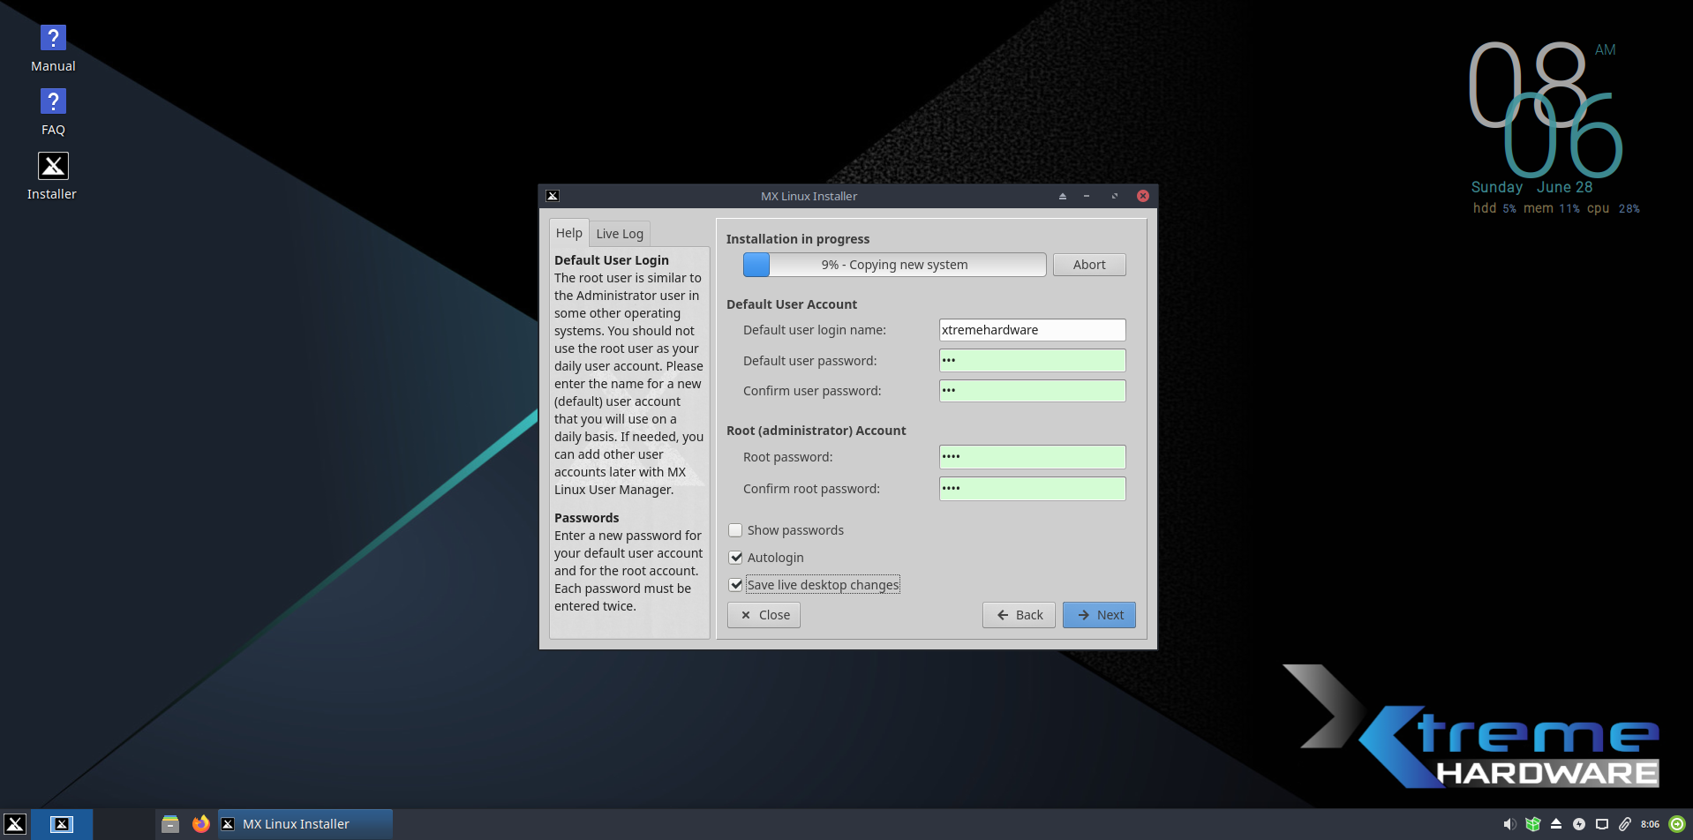Viewport: 1693px width, 840px height.
Task: Toggle Save live desktop changes checkbox
Action: tap(735, 585)
